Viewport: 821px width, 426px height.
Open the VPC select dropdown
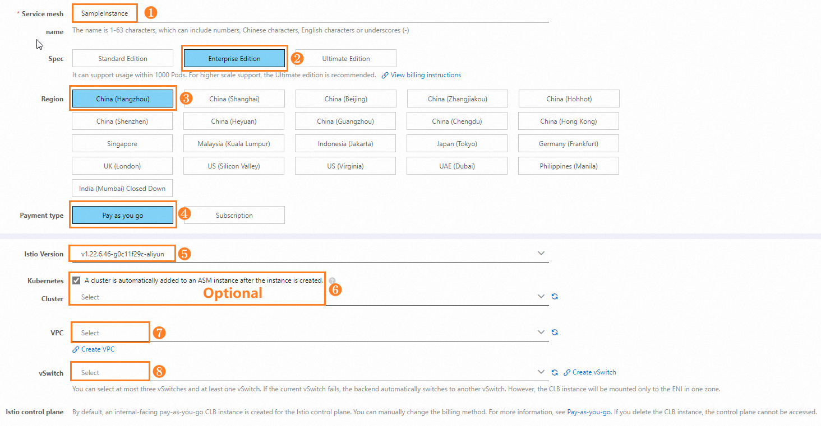pyautogui.click(x=310, y=333)
